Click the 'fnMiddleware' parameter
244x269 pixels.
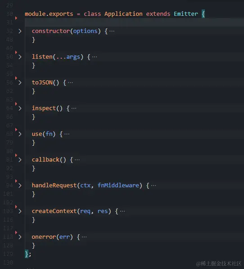point(118,186)
